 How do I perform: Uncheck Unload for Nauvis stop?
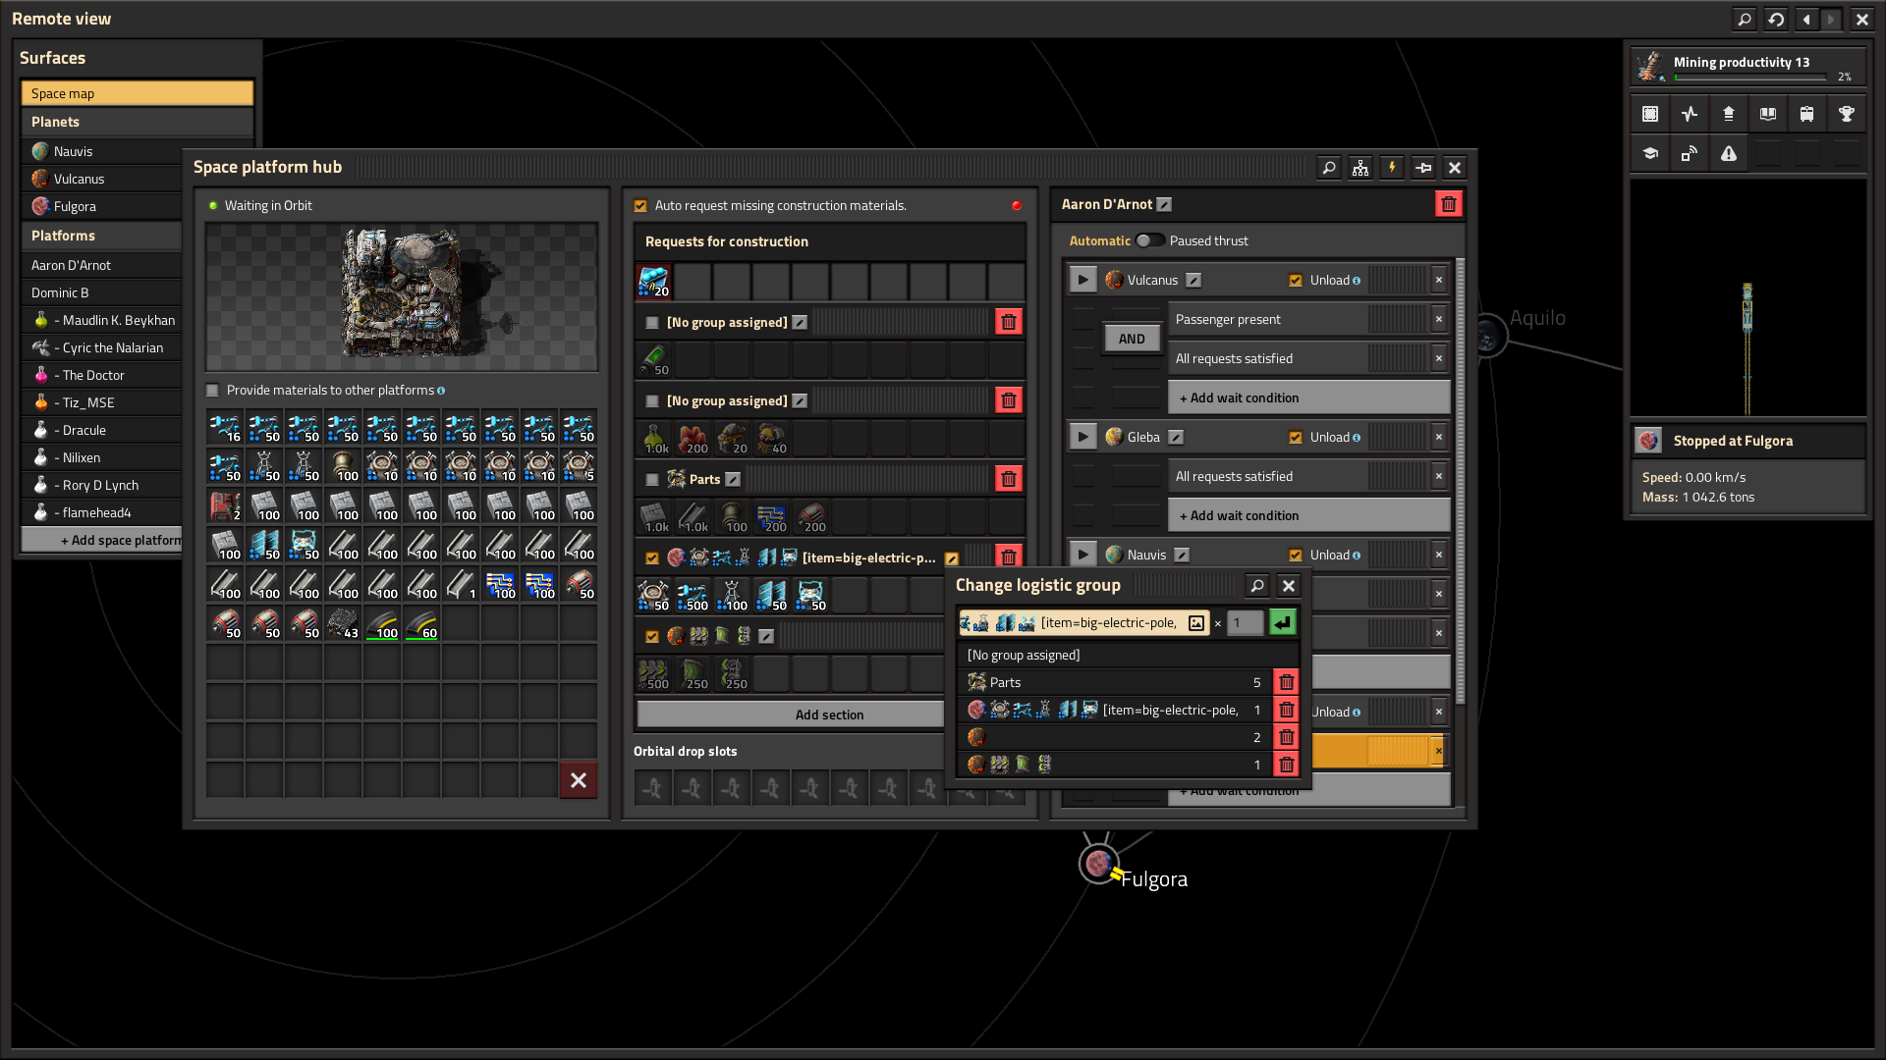coord(1296,556)
